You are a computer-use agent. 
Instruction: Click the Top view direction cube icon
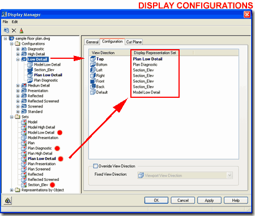click(x=93, y=59)
